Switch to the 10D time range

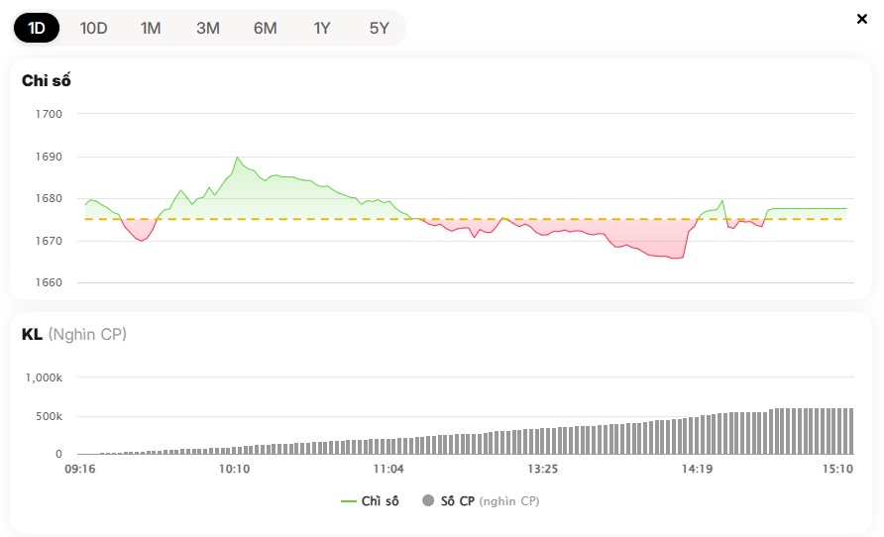[x=93, y=28]
